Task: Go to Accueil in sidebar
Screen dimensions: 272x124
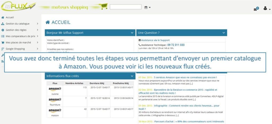Action: pyautogui.click(x=10, y=17)
